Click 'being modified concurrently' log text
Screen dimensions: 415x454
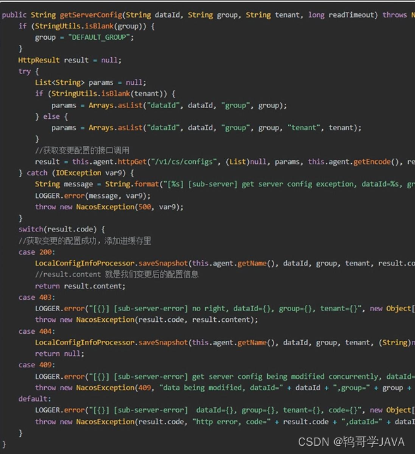tap(322, 376)
